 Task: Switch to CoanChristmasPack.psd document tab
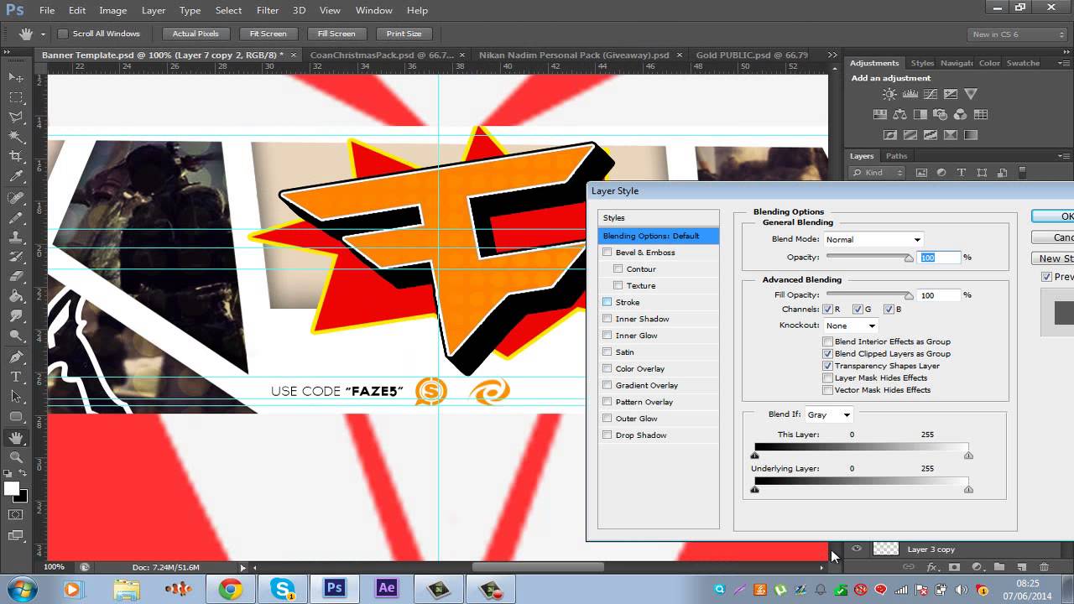coord(382,55)
